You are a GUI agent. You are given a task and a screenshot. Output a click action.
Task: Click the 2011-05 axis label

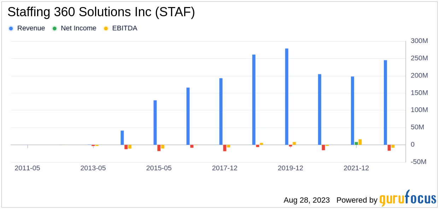27,168
